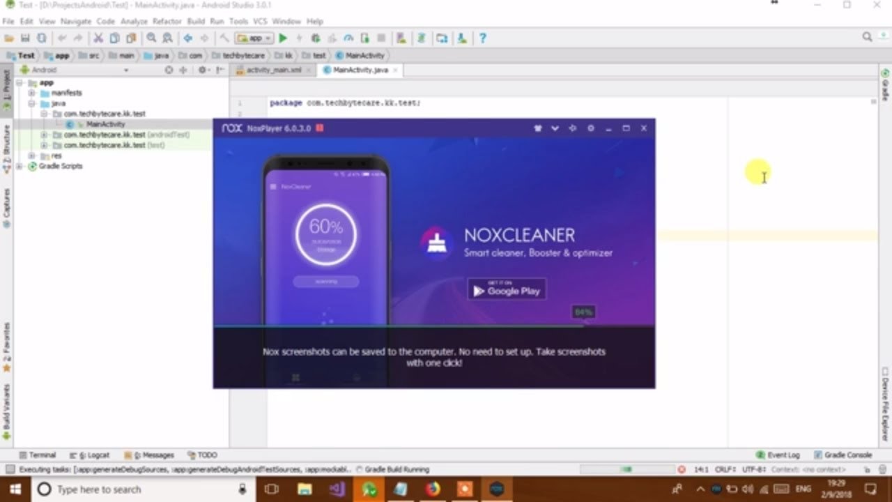Click the Android Profiler gauge icon
Viewport: 892px width, 502px height.
pos(348,38)
